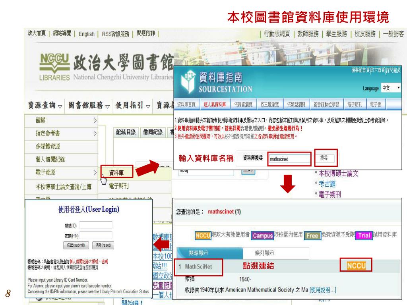Click the NCCU Libraries logo
The width and height of the screenshot is (407, 305).
point(54,67)
